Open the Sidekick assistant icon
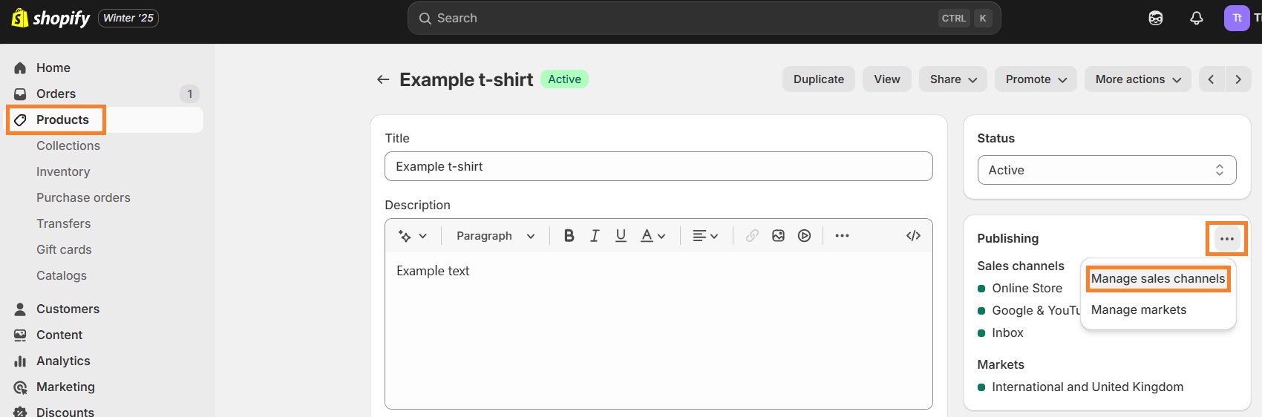 [x=1156, y=18]
